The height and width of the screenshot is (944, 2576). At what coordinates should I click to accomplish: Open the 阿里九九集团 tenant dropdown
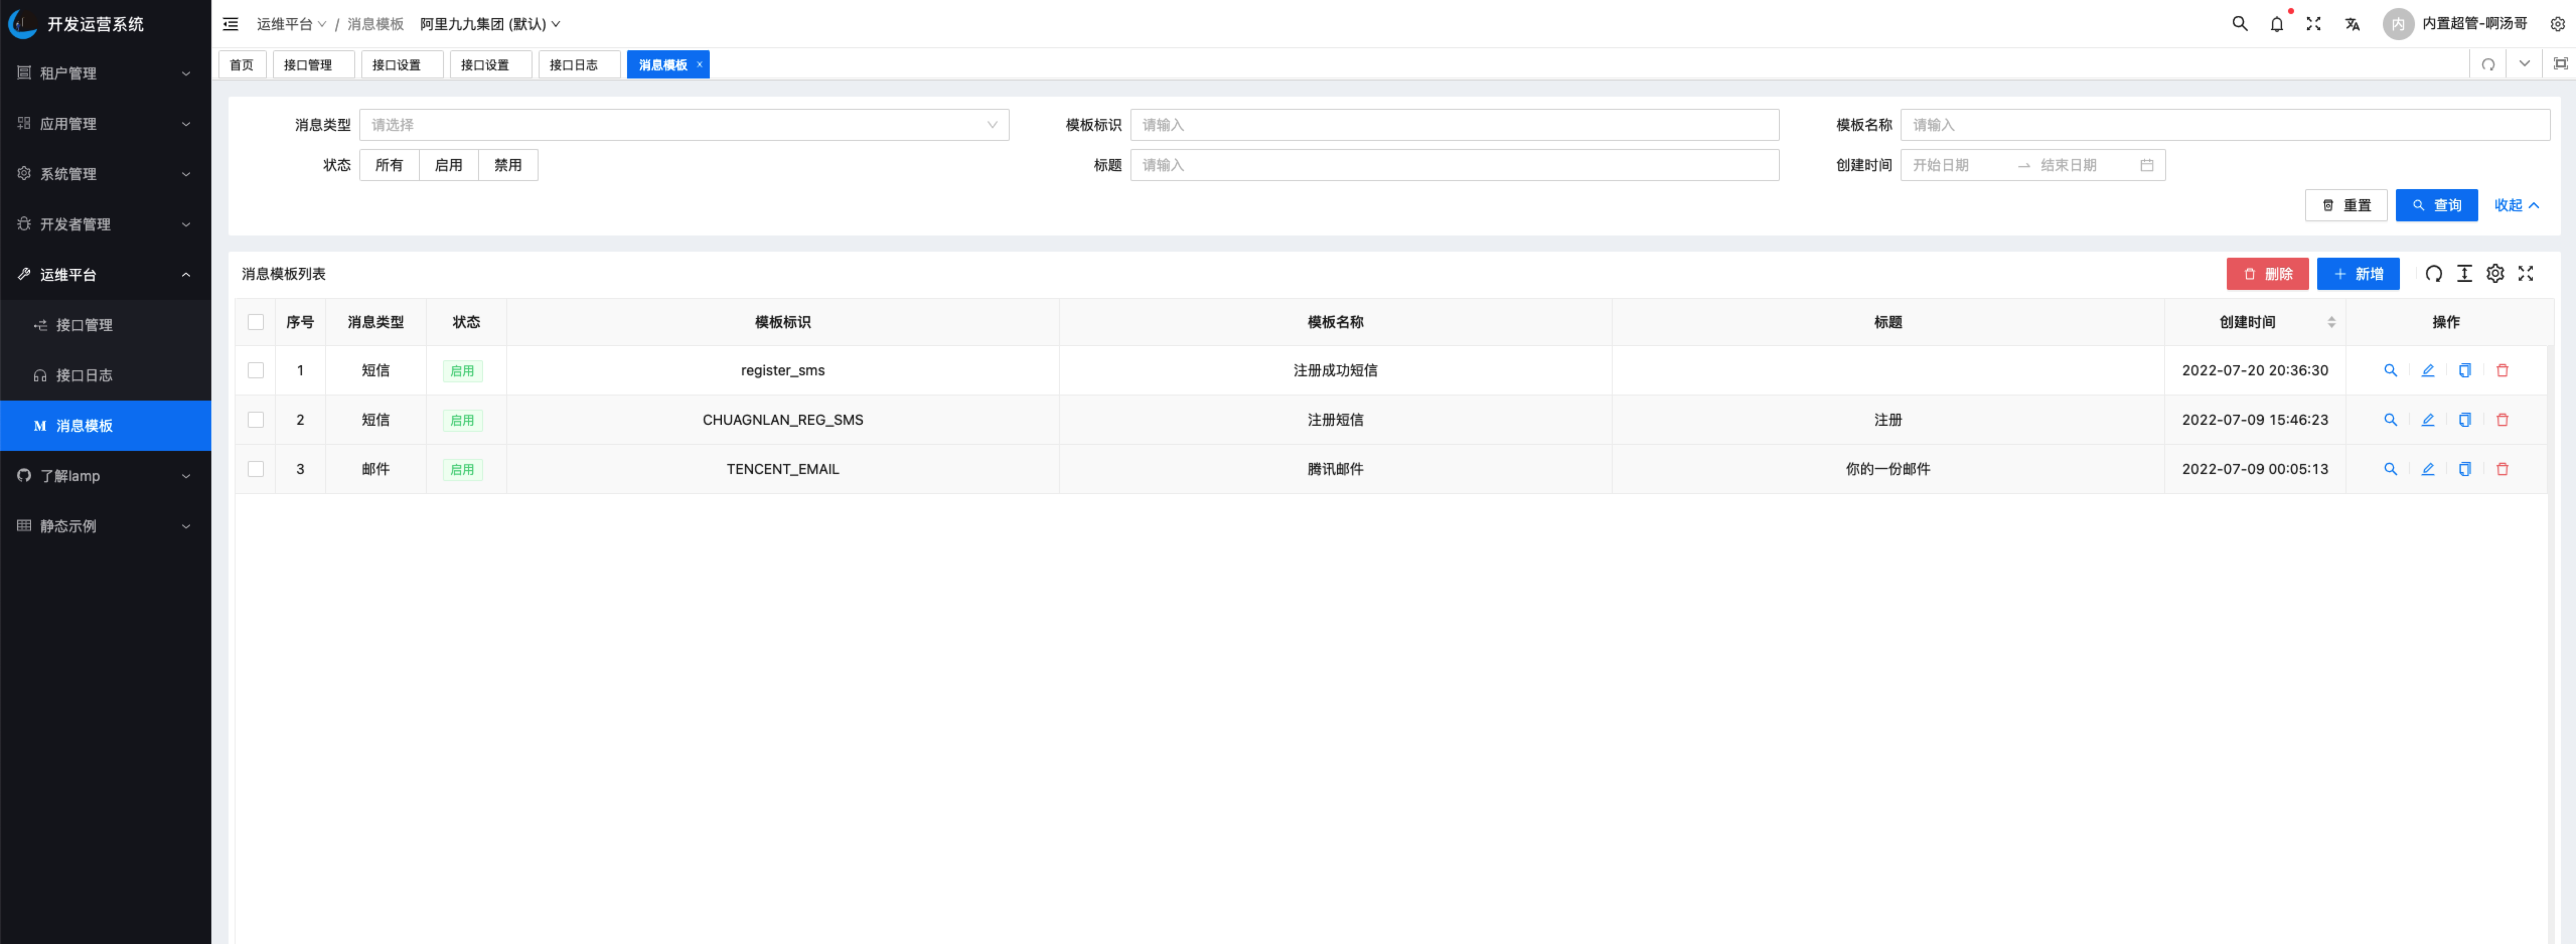point(489,24)
